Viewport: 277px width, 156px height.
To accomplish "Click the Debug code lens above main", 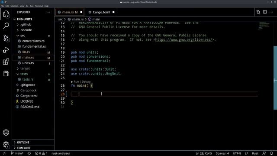I will [86, 81].
